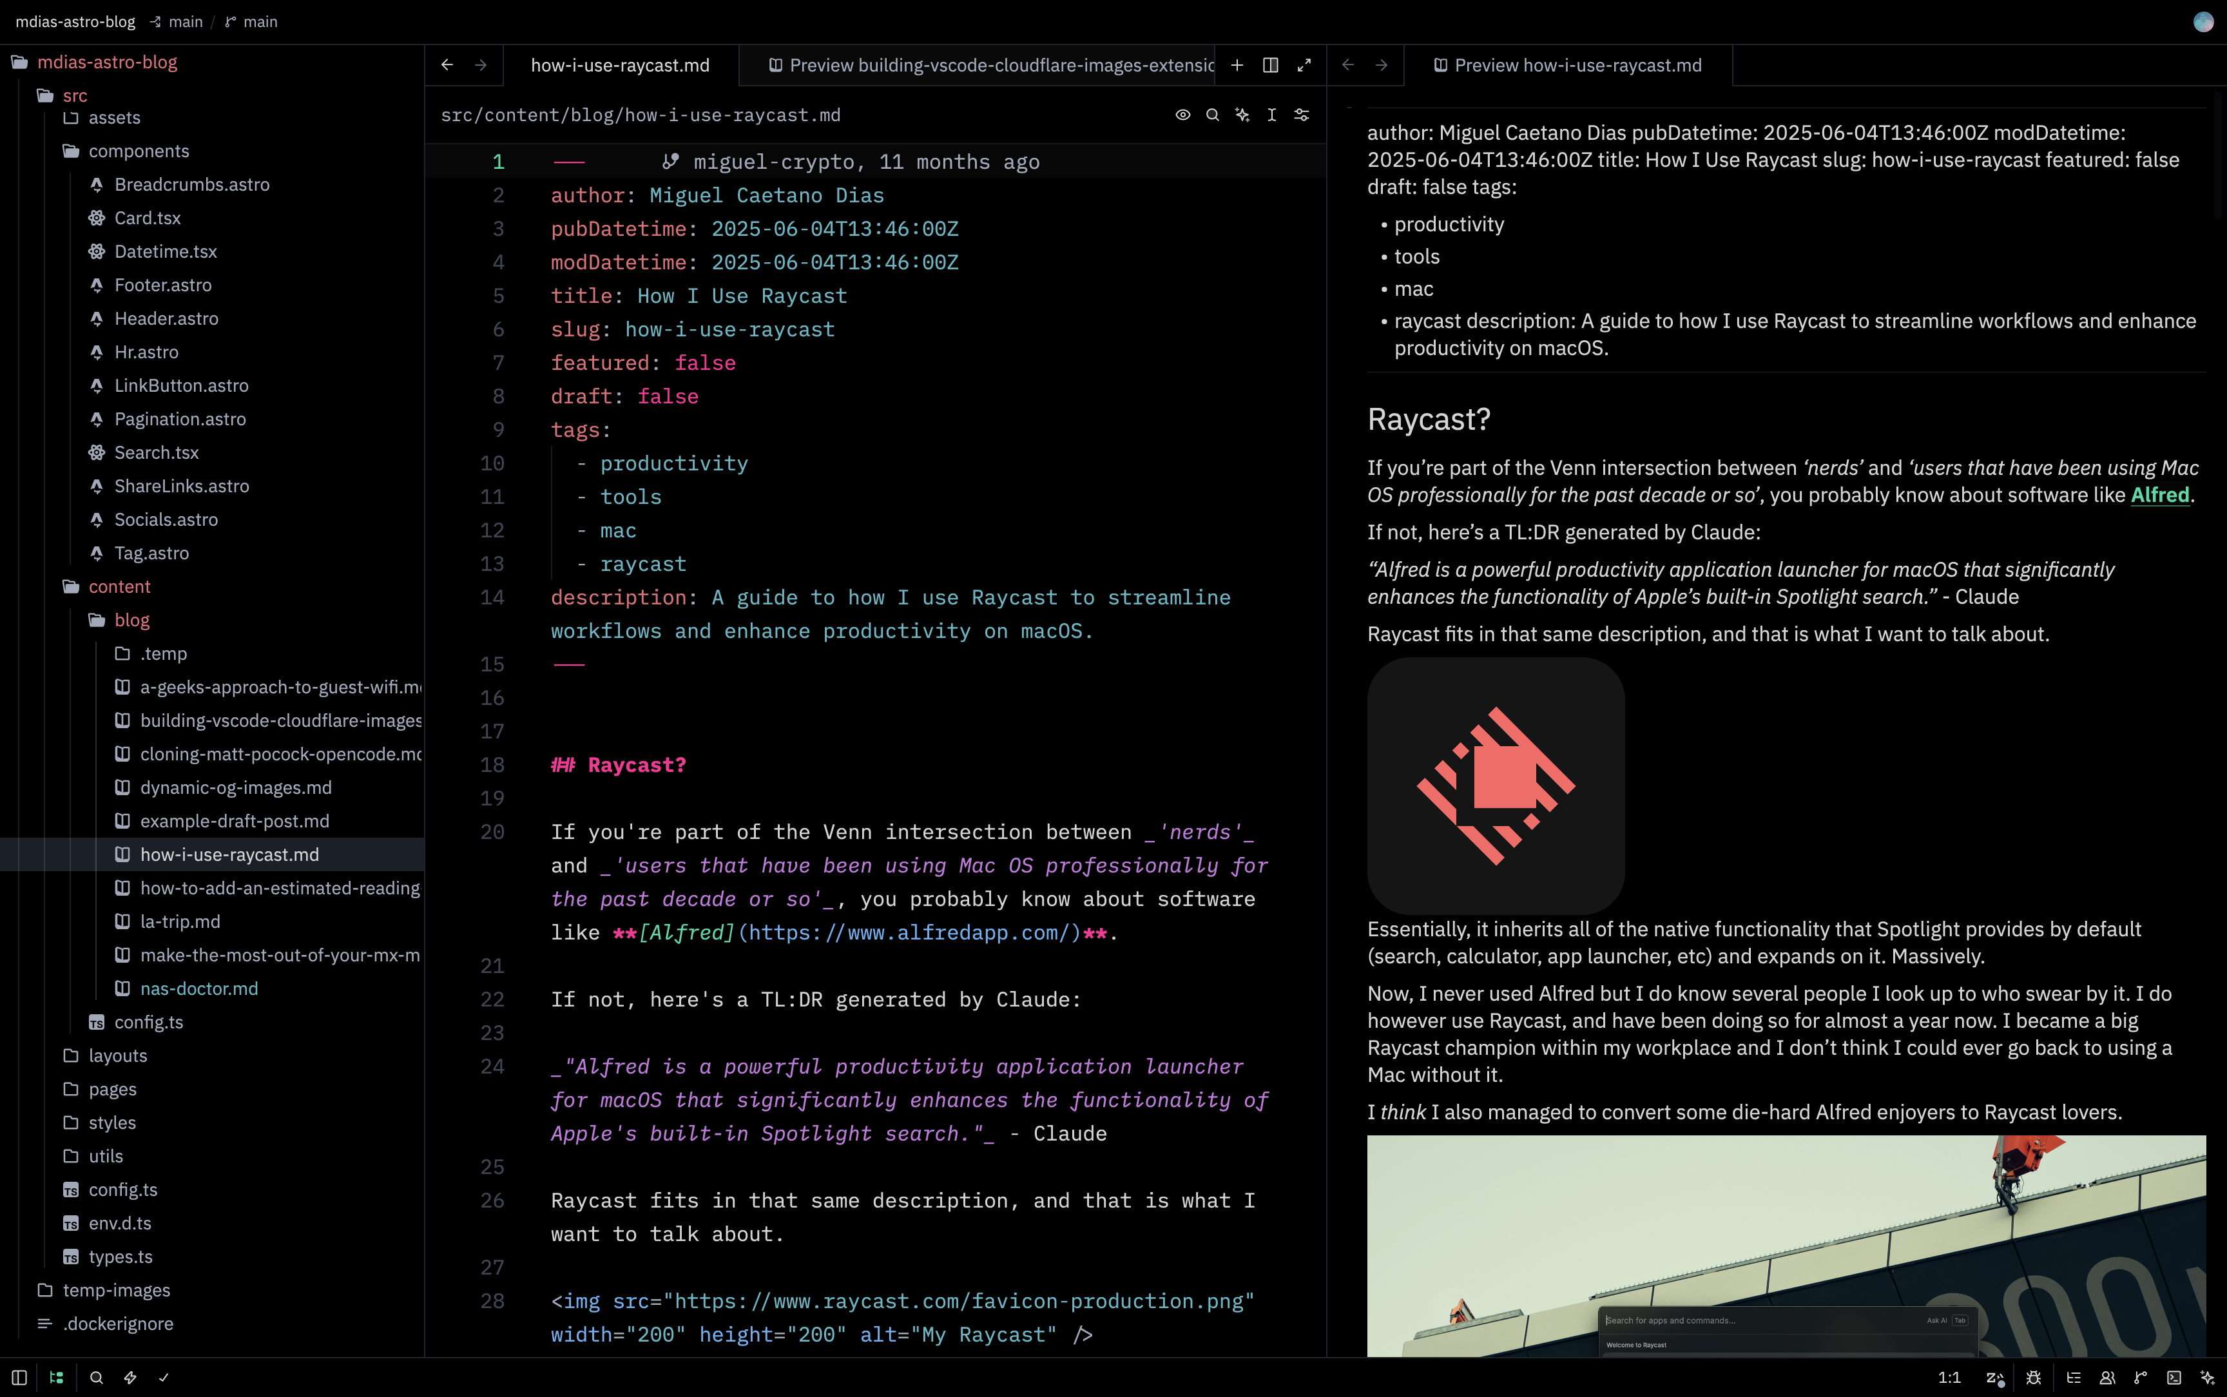Click the lightning bolt status icon
This screenshot has width=2227, height=1397.
tap(130, 1378)
